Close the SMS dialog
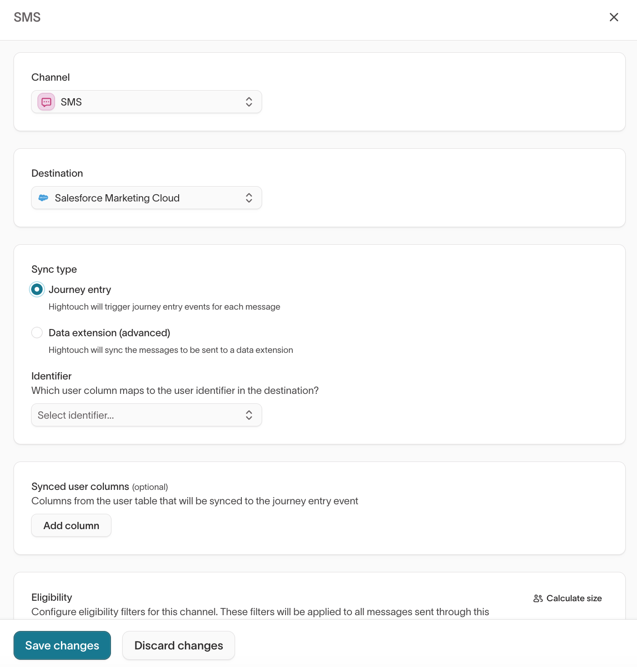 (614, 17)
